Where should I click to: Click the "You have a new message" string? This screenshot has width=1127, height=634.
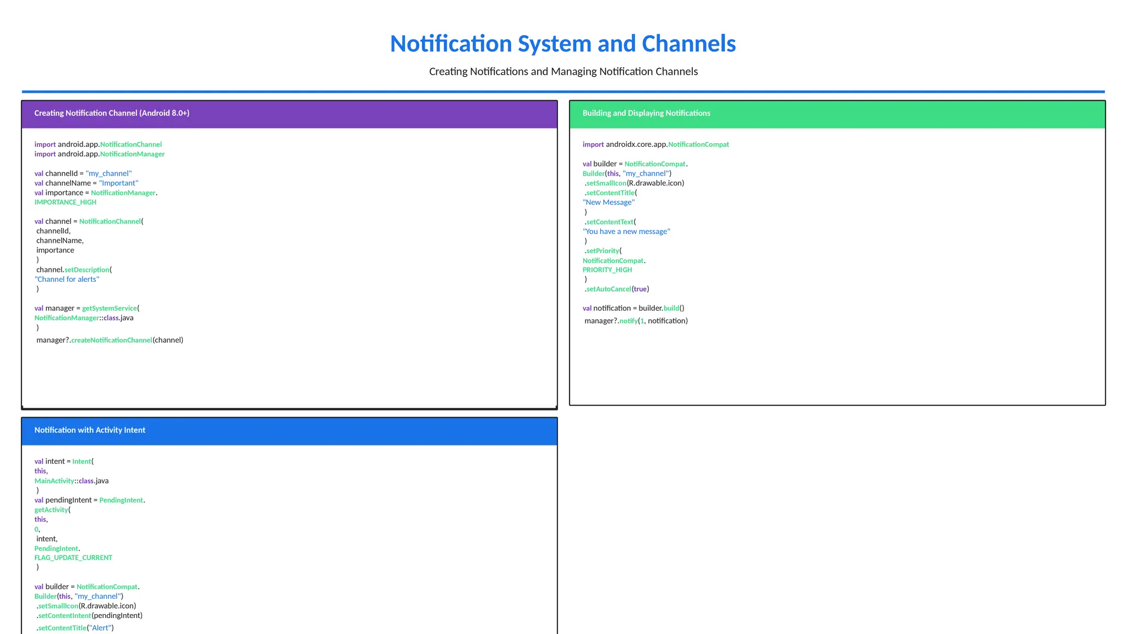(x=626, y=232)
